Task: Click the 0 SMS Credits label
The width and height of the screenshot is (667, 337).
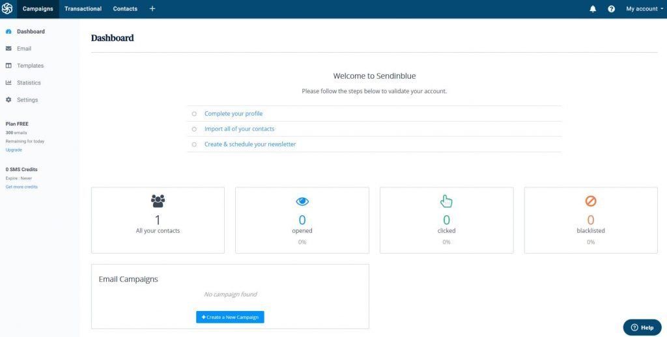Action: 21,170
